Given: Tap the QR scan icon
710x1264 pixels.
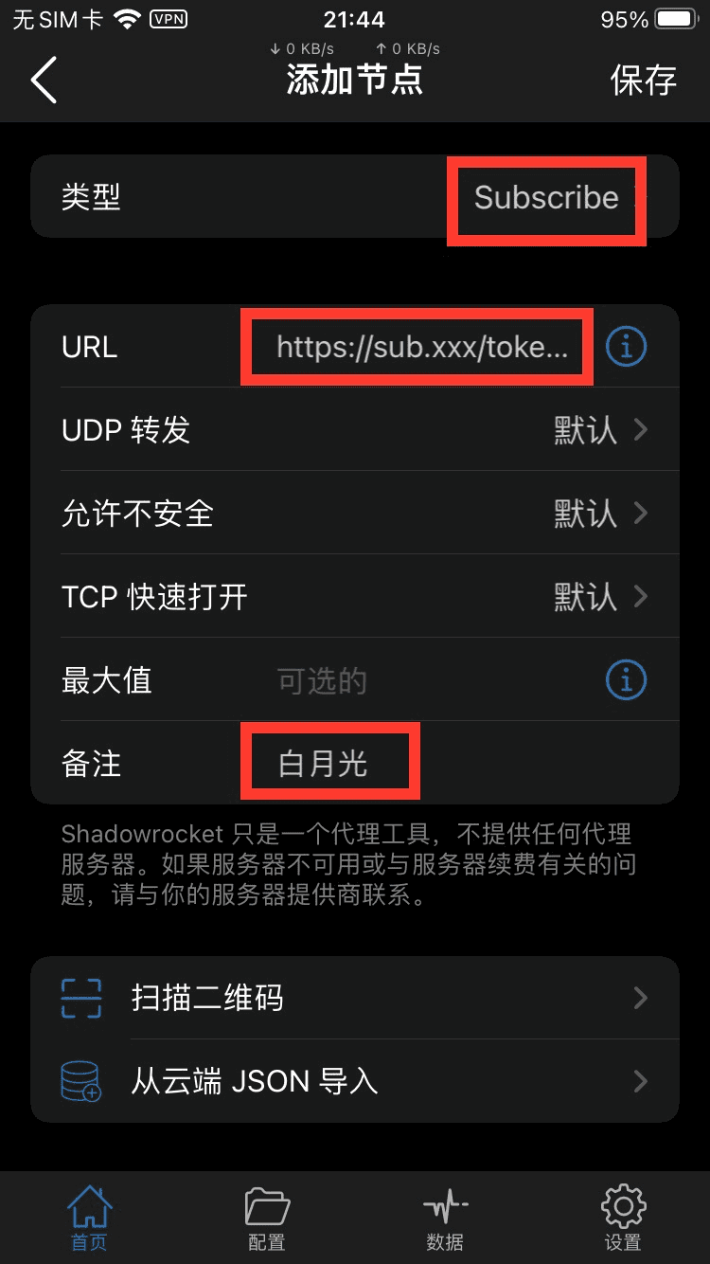Looking at the screenshot, I should click(81, 998).
